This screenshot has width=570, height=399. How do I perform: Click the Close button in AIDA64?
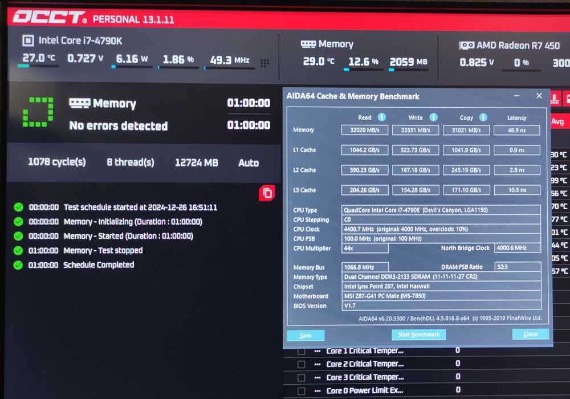[x=530, y=334]
